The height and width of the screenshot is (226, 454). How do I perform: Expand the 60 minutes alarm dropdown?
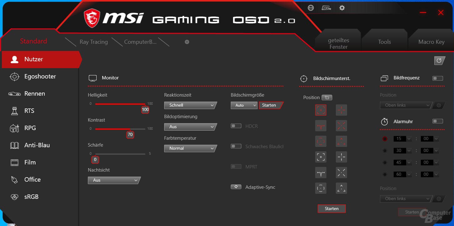point(402,174)
